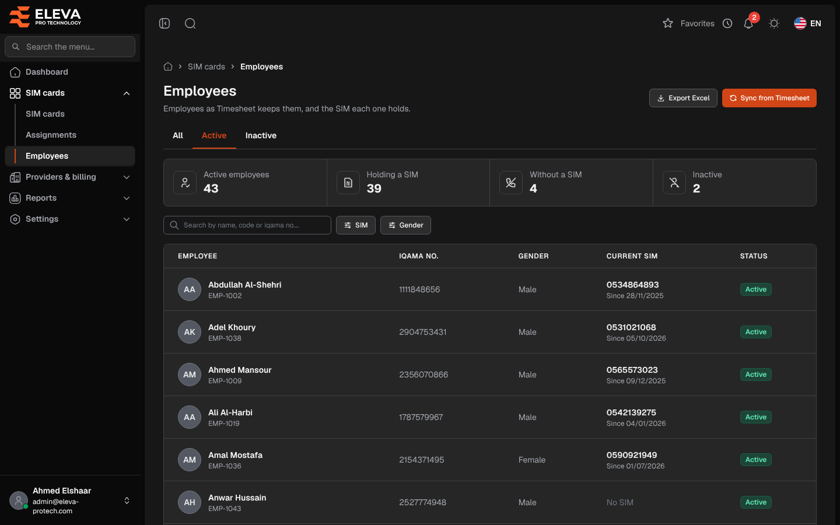Open Assignments in the sidebar

tap(51, 135)
